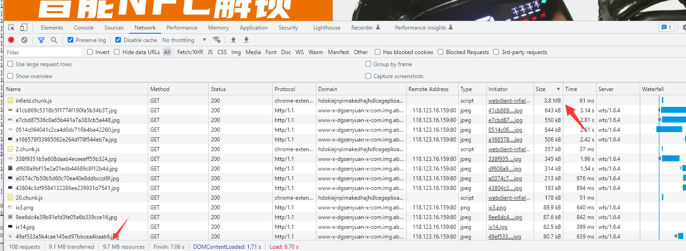Switch to the Console tab
The width and height of the screenshot is (686, 251).
pos(83,28)
